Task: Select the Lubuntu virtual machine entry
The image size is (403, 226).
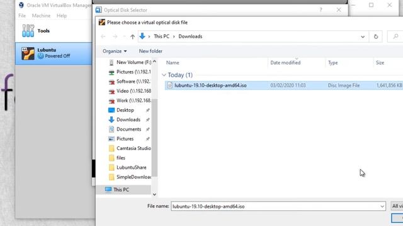Action: tap(54, 53)
